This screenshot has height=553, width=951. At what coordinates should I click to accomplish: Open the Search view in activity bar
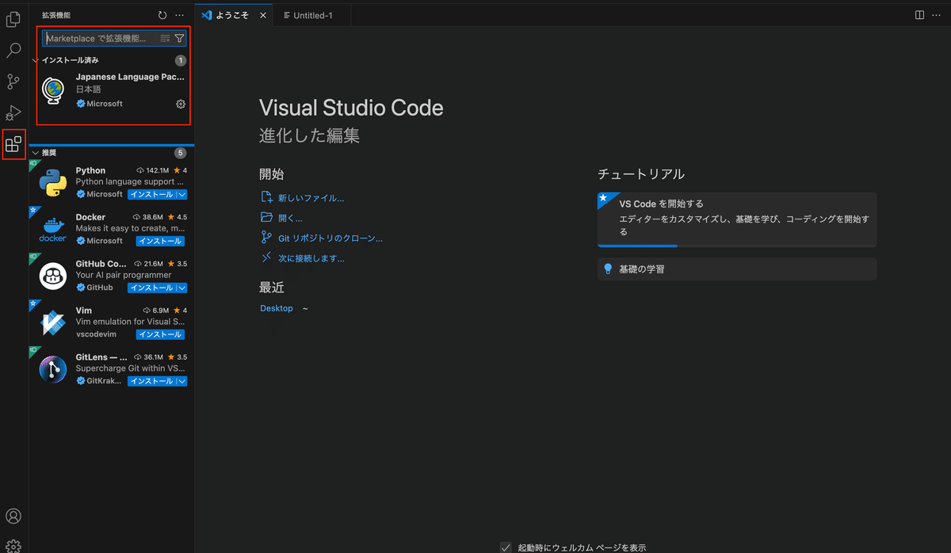pyautogui.click(x=13, y=51)
